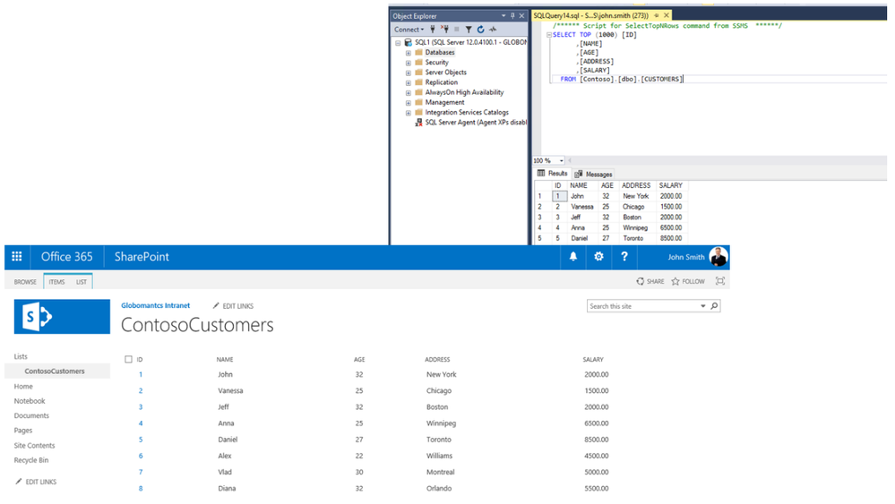Click Office 365 in the suite bar
This screenshot has width=895, height=504.
tap(67, 257)
